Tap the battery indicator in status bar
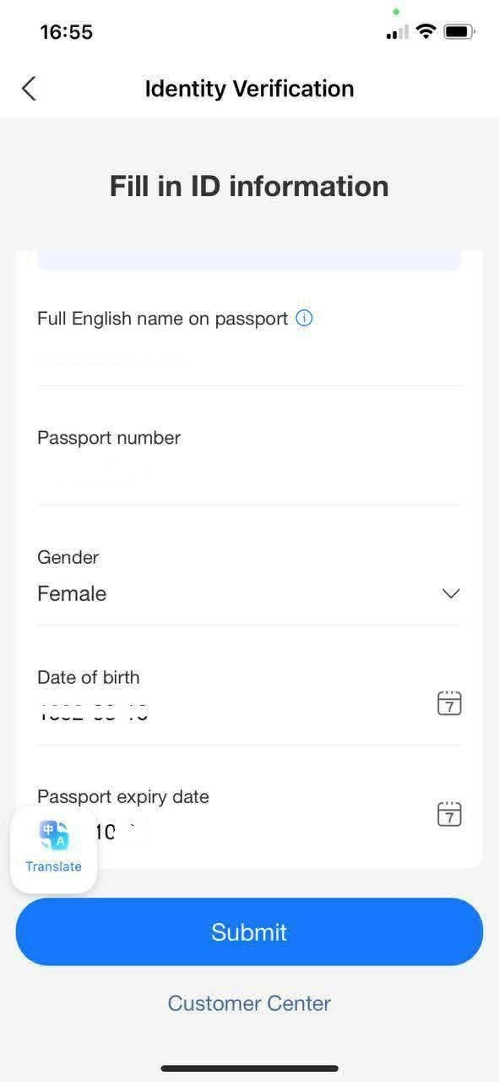 coord(459,32)
